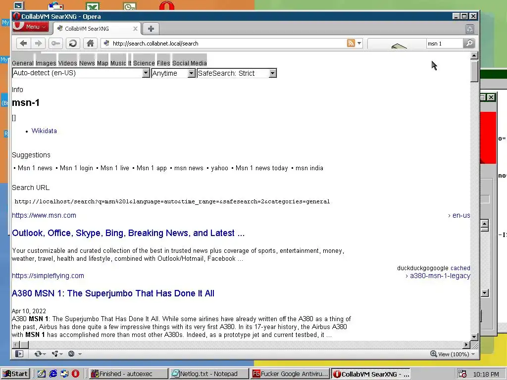The image size is (507, 380).
Task: Open the cached link for msn result
Action: point(460,268)
